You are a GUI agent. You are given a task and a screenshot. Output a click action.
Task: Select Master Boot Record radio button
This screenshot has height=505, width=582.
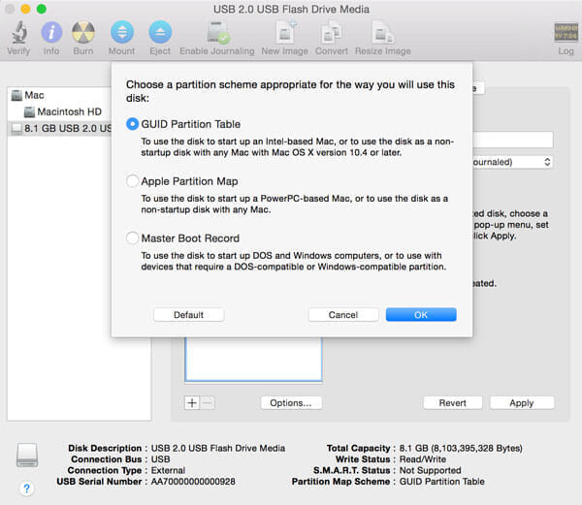(x=133, y=238)
